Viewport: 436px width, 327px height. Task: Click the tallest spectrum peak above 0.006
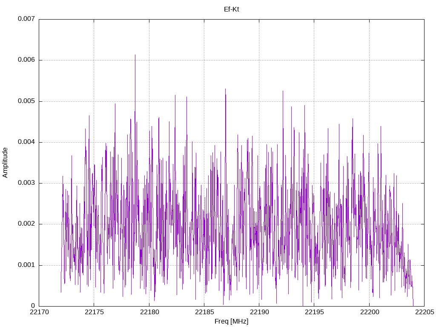pyautogui.click(x=135, y=56)
